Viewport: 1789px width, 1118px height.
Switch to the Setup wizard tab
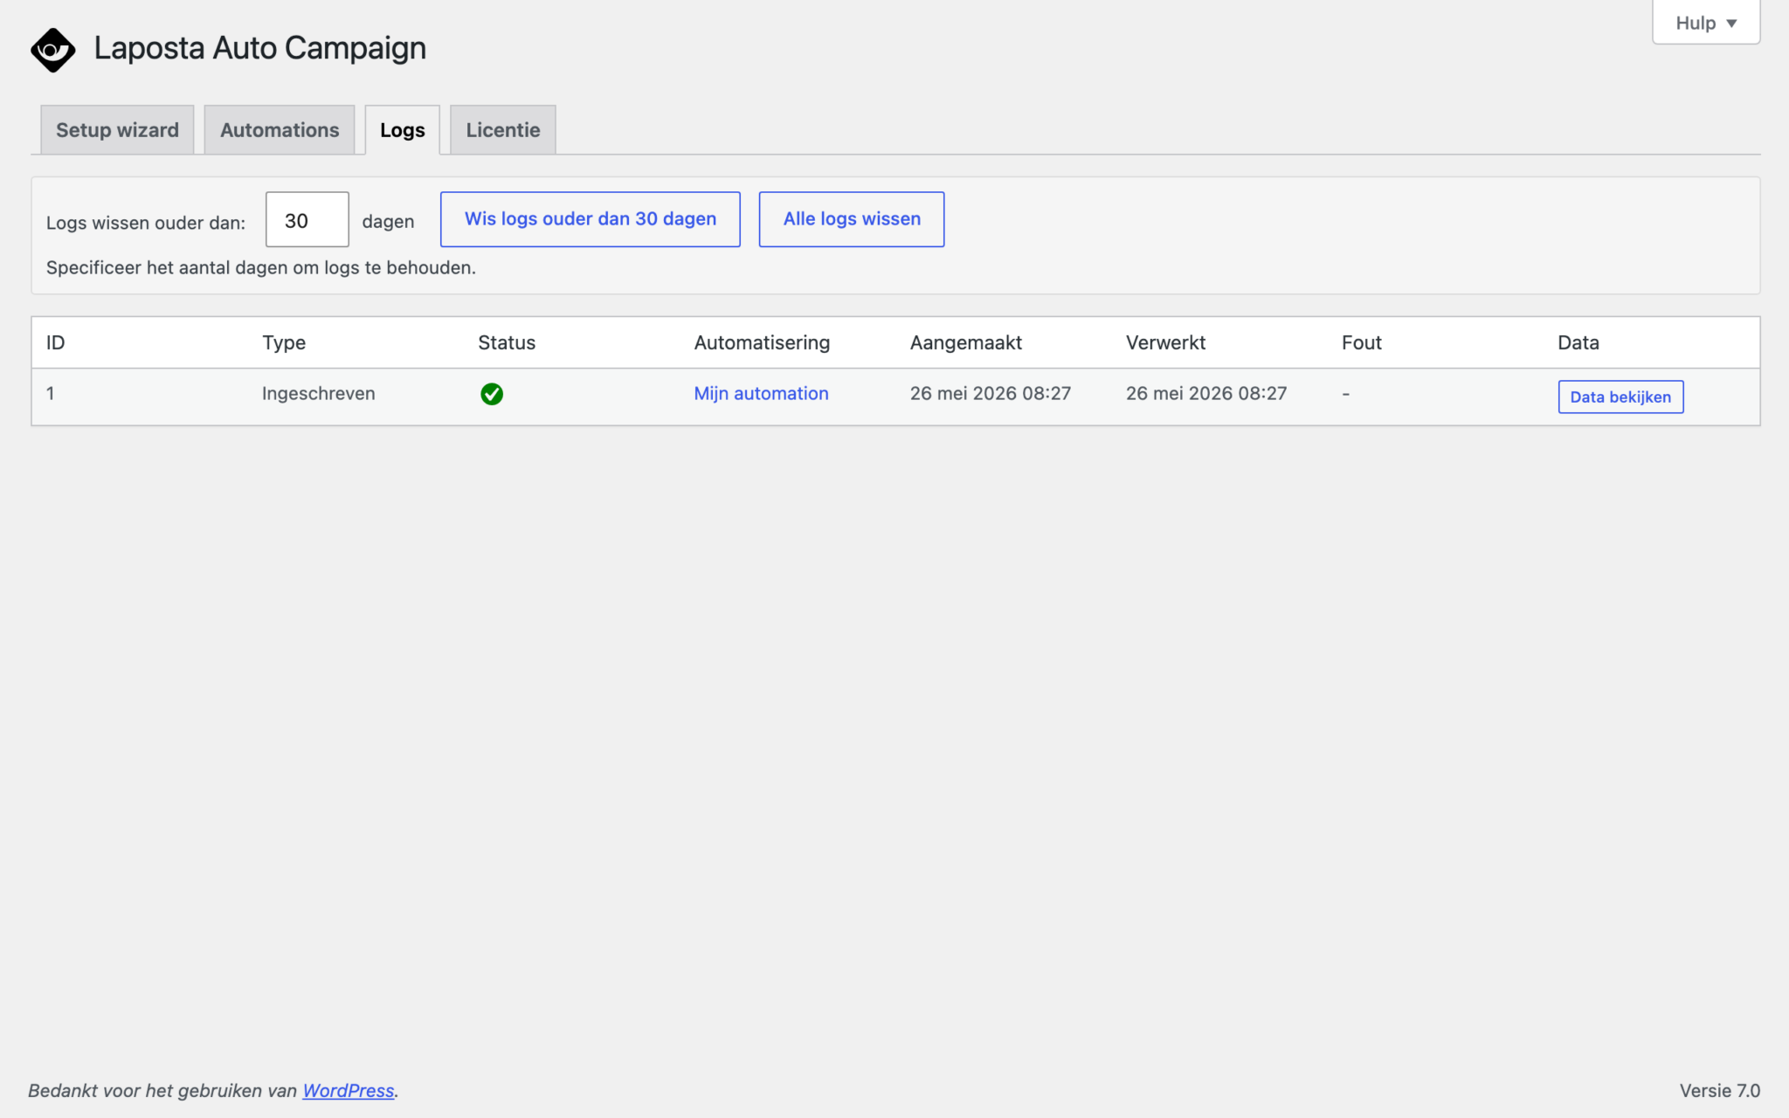(117, 130)
